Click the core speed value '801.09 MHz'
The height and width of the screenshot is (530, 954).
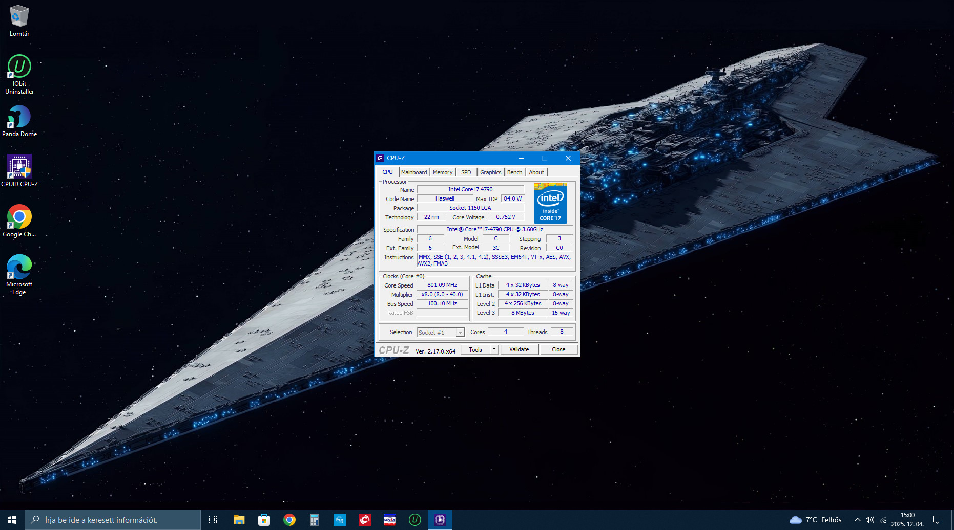point(442,285)
